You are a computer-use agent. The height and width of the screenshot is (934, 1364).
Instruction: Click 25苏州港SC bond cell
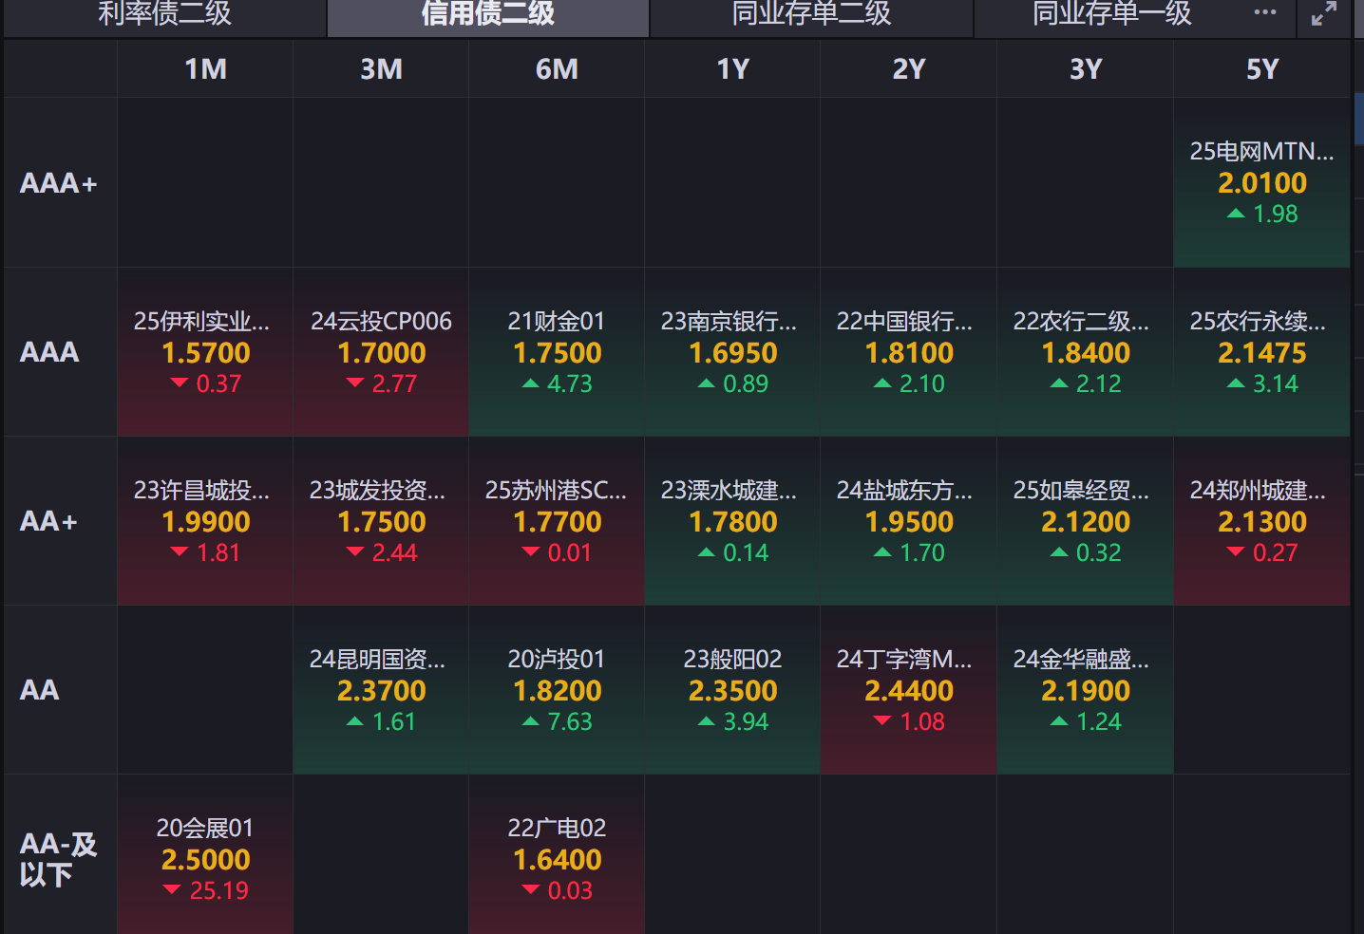pyautogui.click(x=557, y=521)
